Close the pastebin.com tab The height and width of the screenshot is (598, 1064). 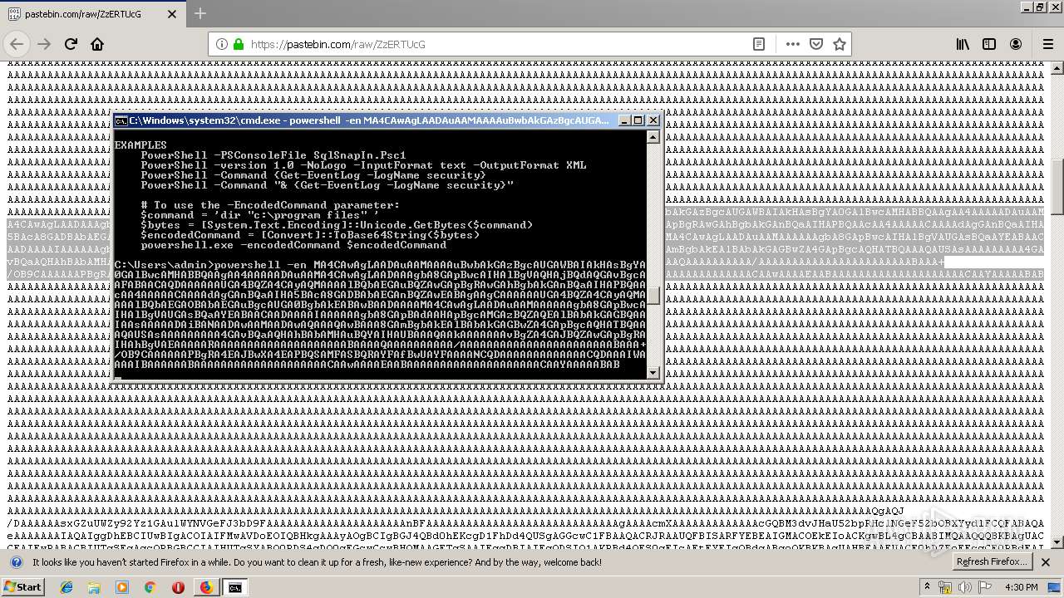[172, 14]
